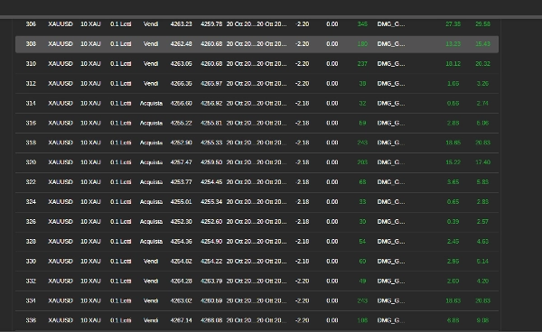Click closing price 4255.33 in row 318
542x332 pixels.
211,143
